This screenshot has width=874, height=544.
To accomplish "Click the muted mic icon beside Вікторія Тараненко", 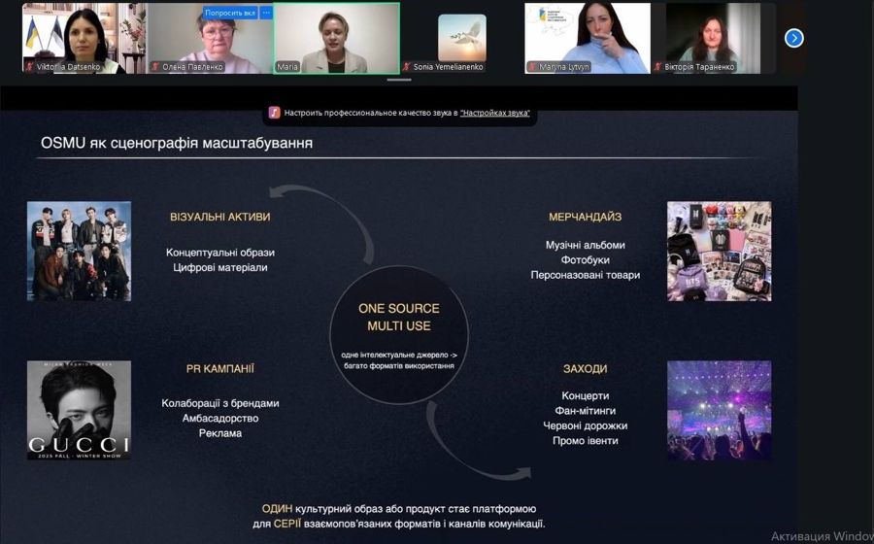I will [x=657, y=67].
